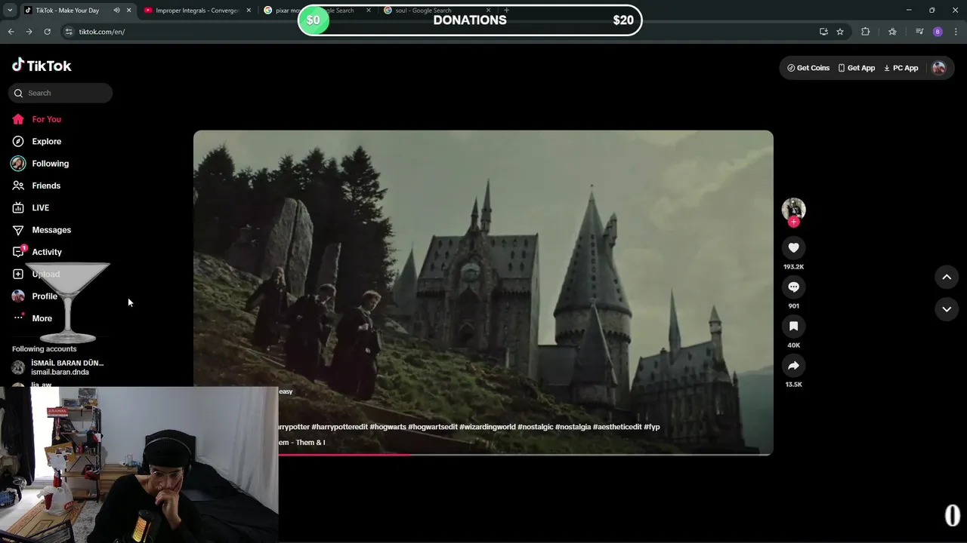967x543 pixels.
Task: Click the #nostalgia hashtag
Action: [x=573, y=427]
